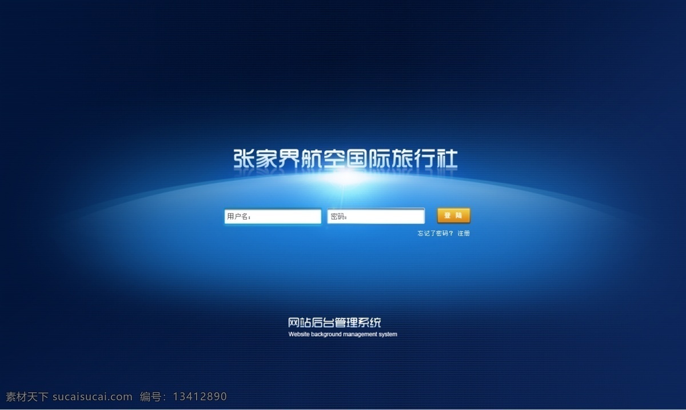This screenshot has height=410, width=686.
Task: Open the 忘记了密码？ forgot password link
Action: [x=435, y=234]
